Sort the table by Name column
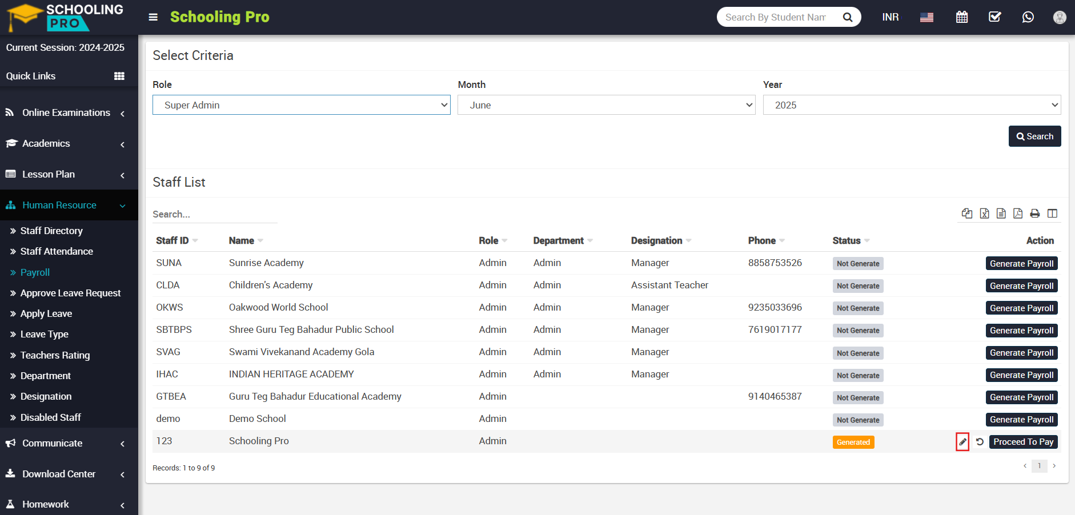 coord(246,240)
